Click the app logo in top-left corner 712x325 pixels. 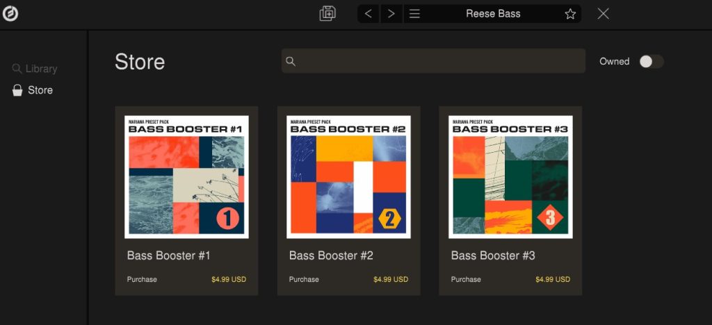pos(10,14)
